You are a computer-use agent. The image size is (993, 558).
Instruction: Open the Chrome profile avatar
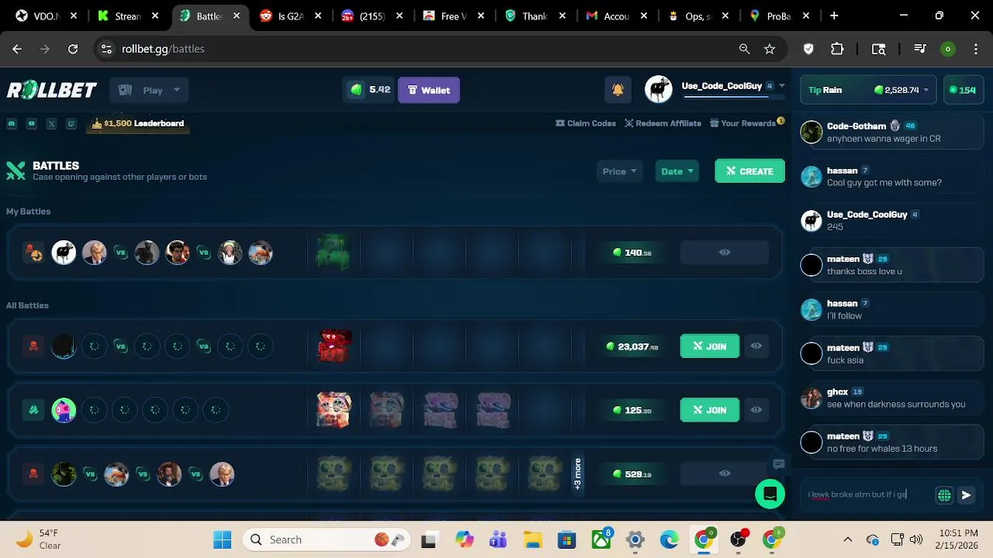coord(947,49)
